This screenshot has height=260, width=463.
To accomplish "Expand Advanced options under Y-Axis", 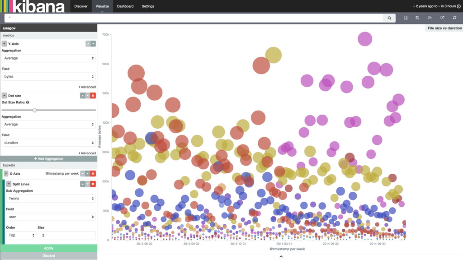I will 87,87.
